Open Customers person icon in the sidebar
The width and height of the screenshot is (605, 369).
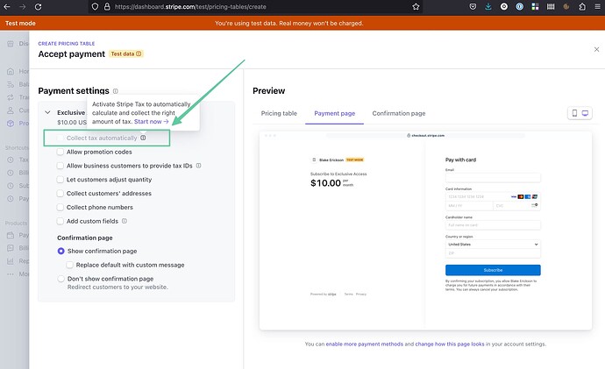pos(11,110)
